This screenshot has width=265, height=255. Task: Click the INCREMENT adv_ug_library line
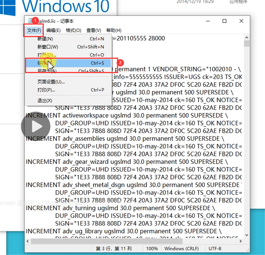[124, 231]
